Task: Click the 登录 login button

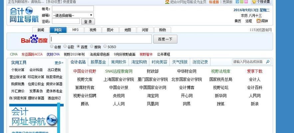Action: (x=88, y=22)
